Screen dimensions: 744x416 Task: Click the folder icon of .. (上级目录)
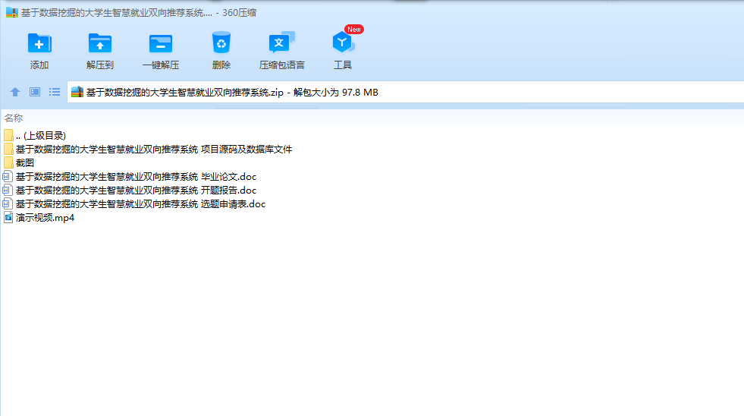point(8,135)
